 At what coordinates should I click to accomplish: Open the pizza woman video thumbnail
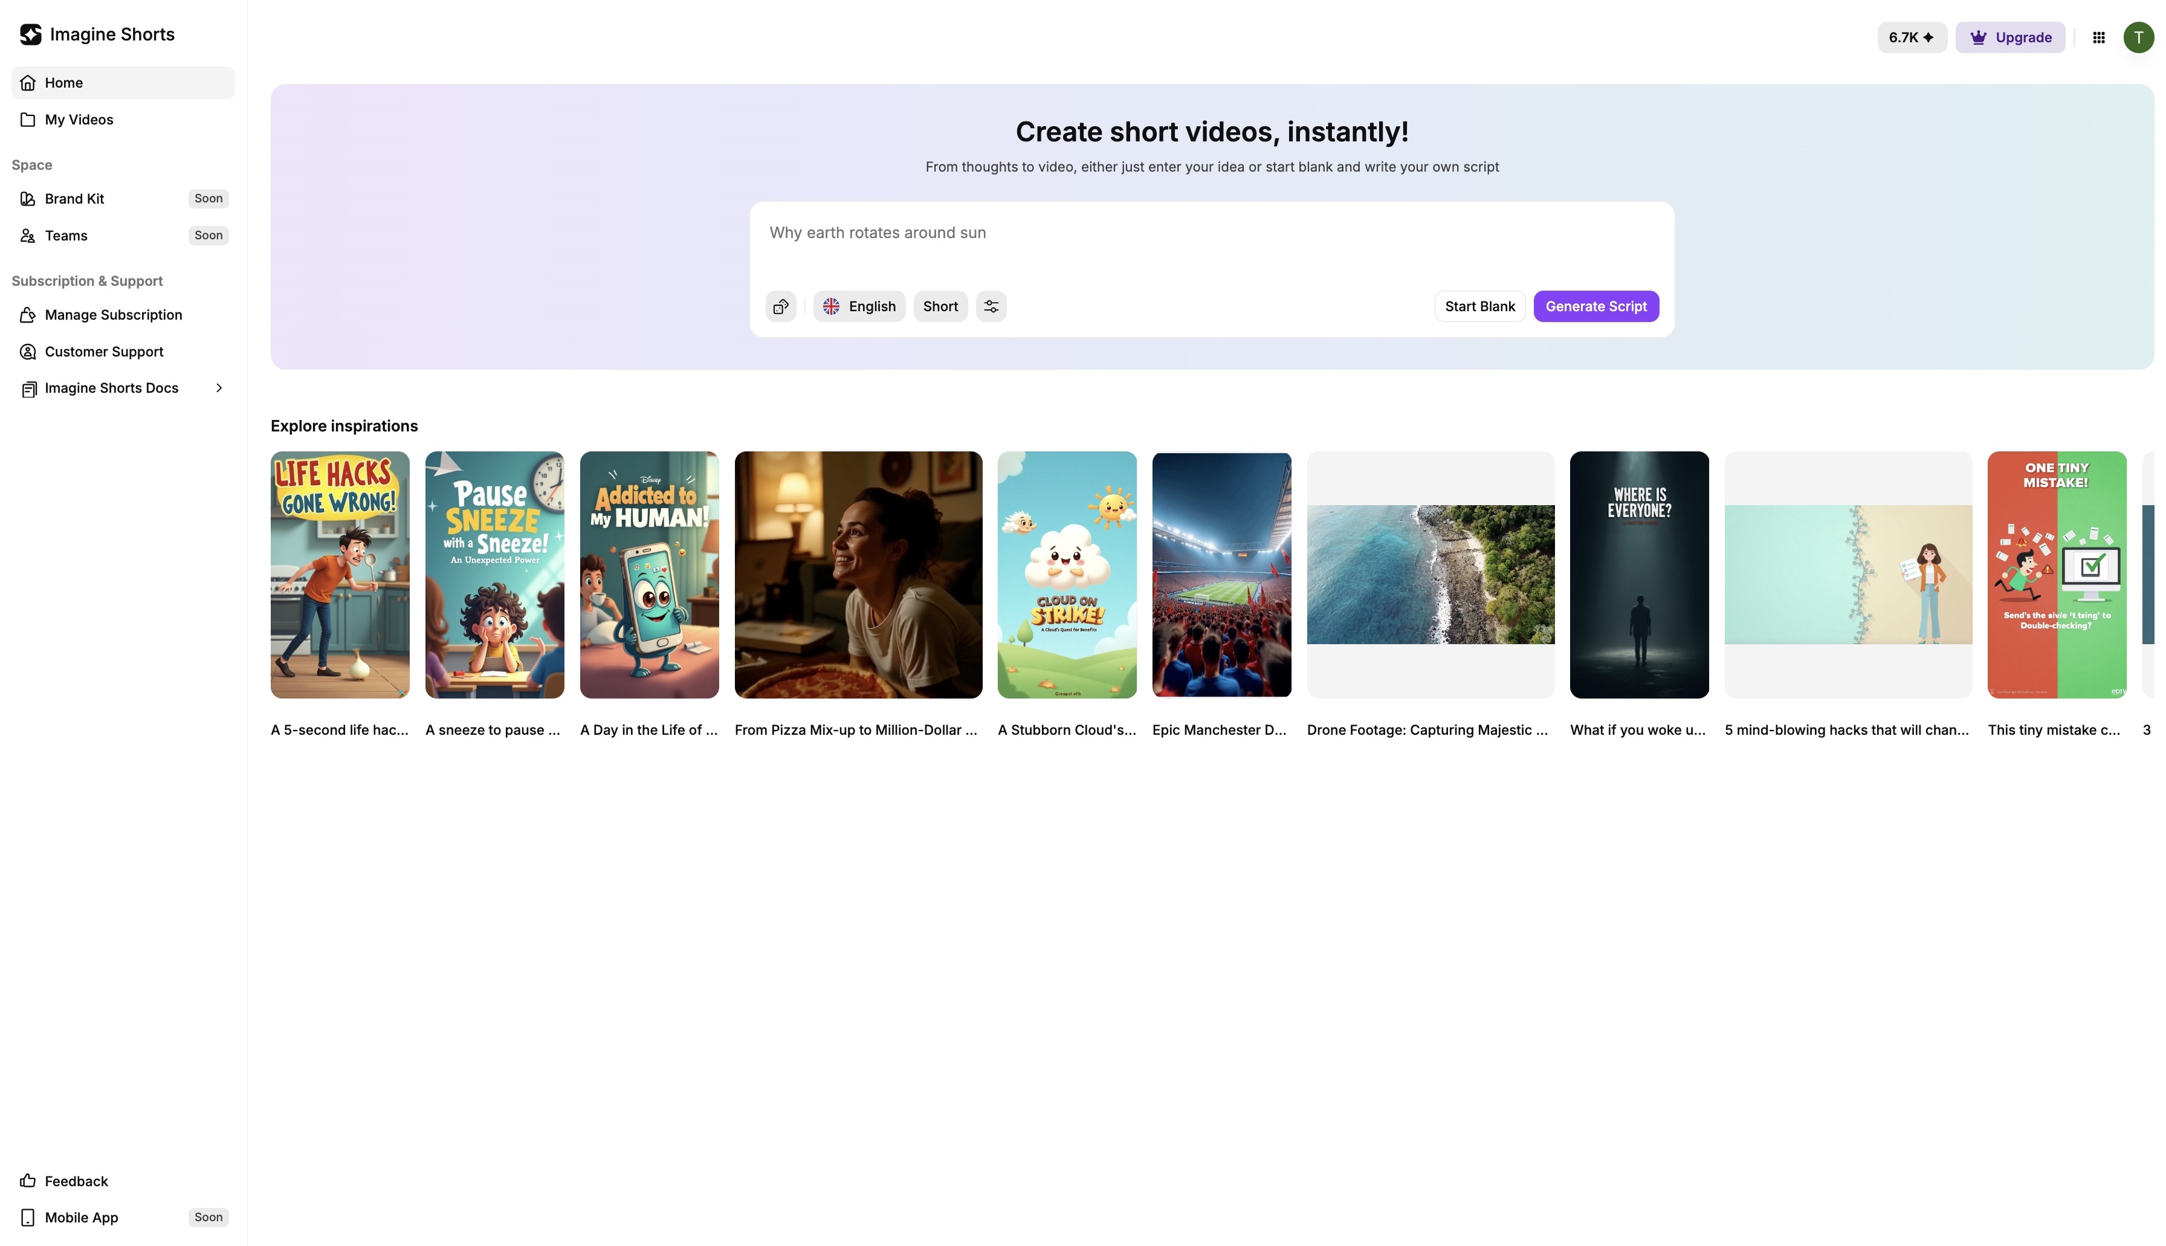pyautogui.click(x=858, y=575)
